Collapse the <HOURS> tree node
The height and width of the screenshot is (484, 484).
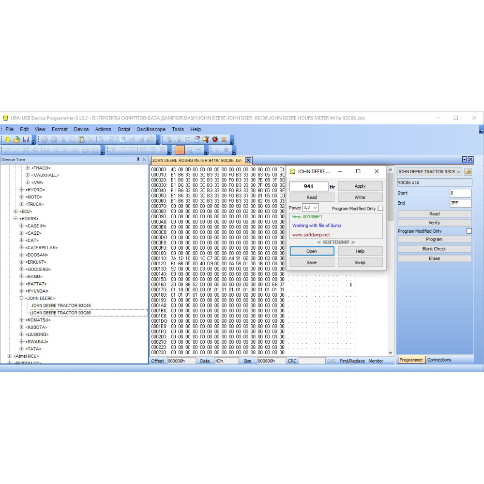click(x=15, y=219)
